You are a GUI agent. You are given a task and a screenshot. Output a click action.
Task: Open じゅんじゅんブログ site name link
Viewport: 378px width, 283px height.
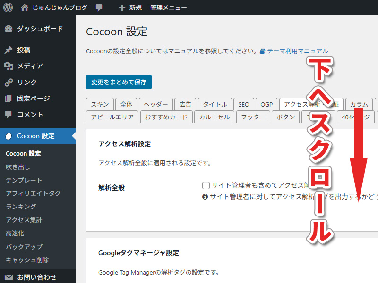click(x=60, y=8)
